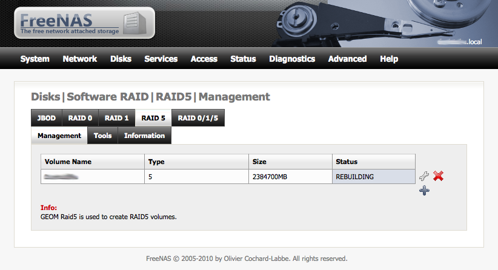498x270 pixels.
Task: Open the Diagnostics menu
Action: point(292,59)
